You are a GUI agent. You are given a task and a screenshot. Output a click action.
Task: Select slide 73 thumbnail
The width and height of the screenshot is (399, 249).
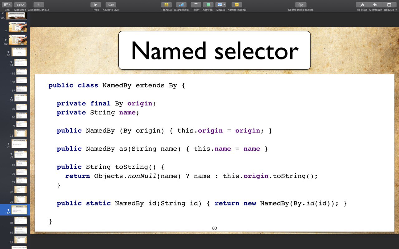(x=19, y=143)
